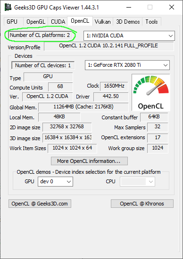The height and width of the screenshot is (259, 183).
Task: Click the Number of CL devices field
Action: 43,65
